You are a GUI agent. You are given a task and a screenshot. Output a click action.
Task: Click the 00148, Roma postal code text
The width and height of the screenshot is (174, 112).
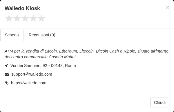64,66
